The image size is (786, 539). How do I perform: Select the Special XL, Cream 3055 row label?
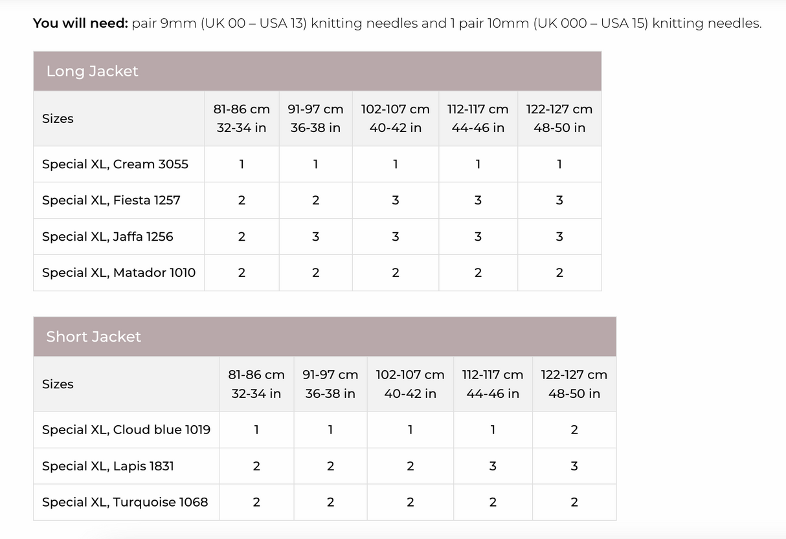[115, 164]
